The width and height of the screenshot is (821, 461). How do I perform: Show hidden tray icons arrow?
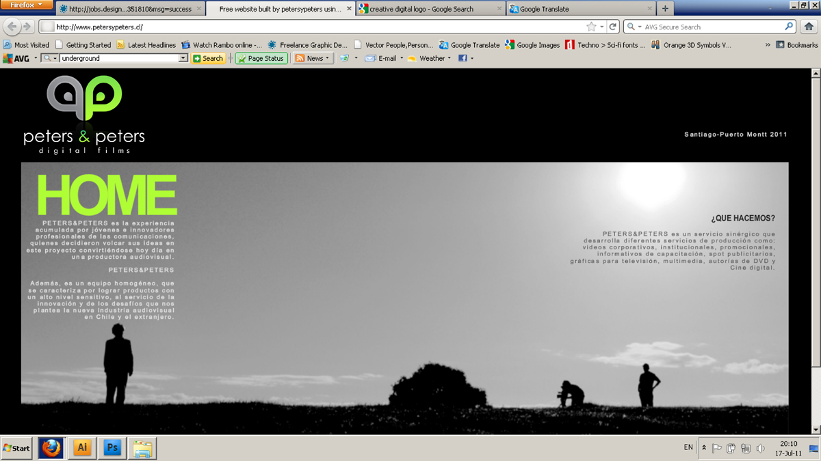pos(704,448)
